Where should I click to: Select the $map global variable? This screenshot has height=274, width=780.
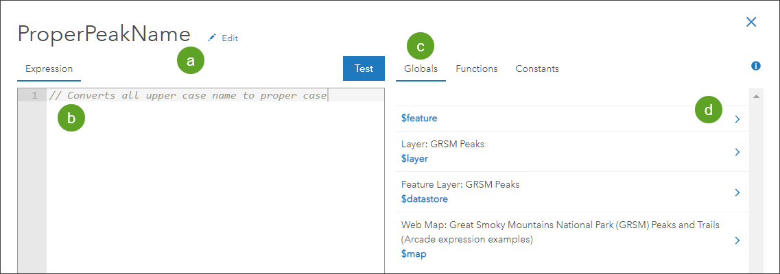[414, 253]
